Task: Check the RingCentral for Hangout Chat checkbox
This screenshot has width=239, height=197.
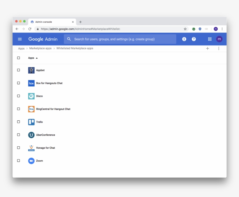Action: tap(18, 109)
